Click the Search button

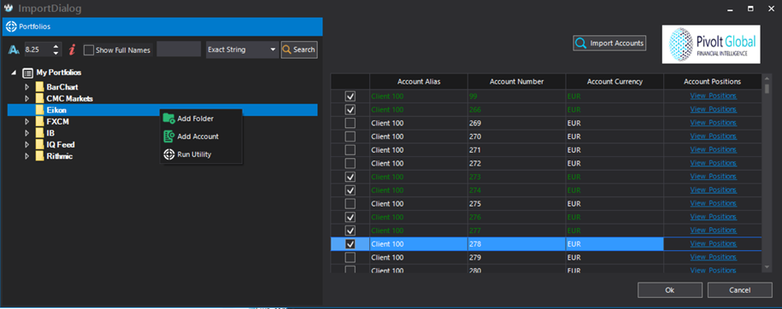click(x=299, y=50)
